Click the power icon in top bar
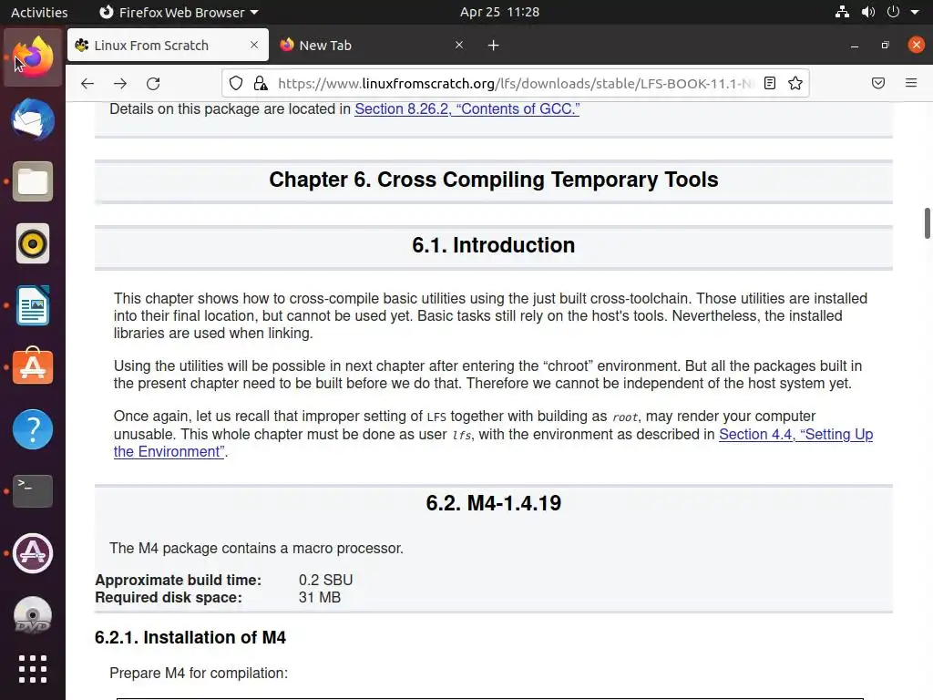Viewport: 933px width, 700px height. click(893, 12)
